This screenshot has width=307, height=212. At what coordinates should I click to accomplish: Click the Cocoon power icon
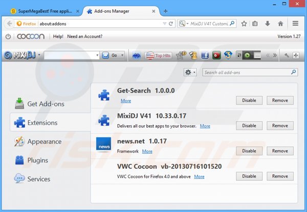tap(8, 36)
